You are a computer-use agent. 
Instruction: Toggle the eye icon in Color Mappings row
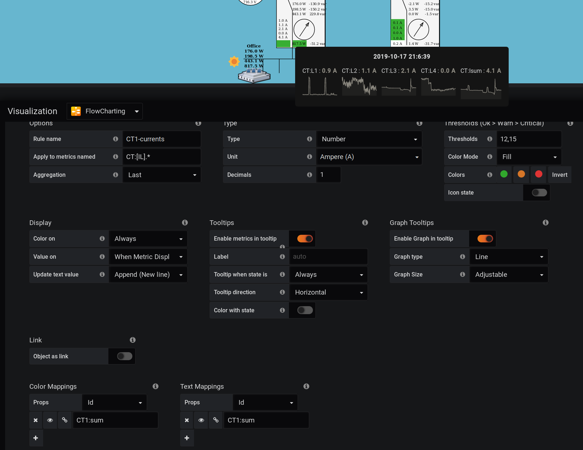click(50, 420)
